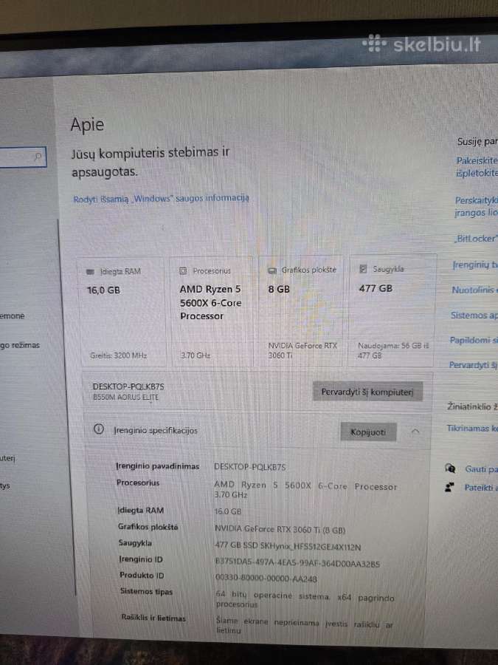498x665 pixels.
Task: Select the AMD Ryzen 5 5600X processor card
Action: click(x=211, y=312)
